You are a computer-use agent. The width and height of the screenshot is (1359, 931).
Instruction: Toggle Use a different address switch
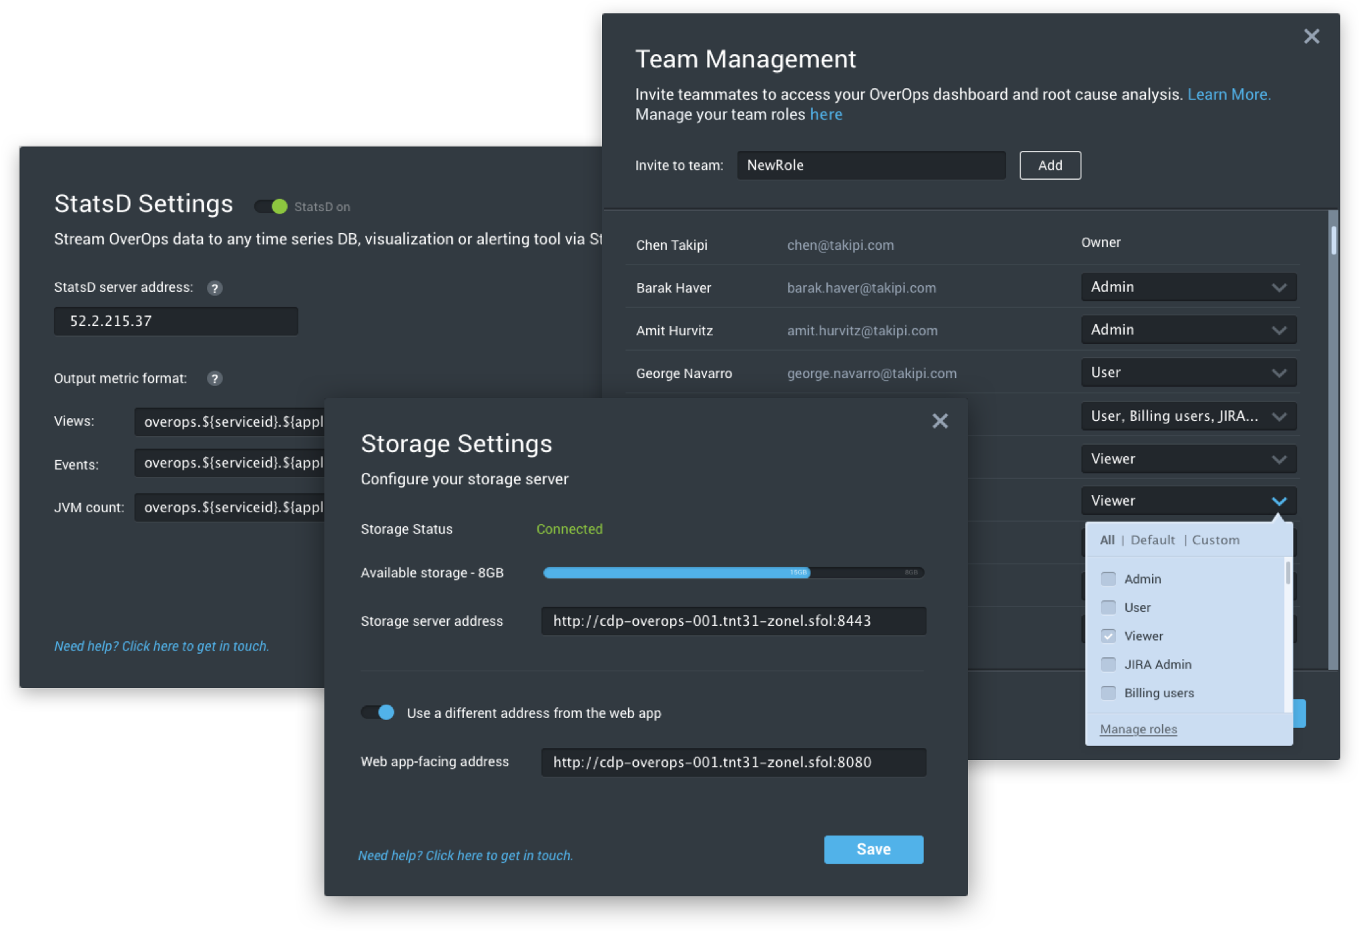378,713
